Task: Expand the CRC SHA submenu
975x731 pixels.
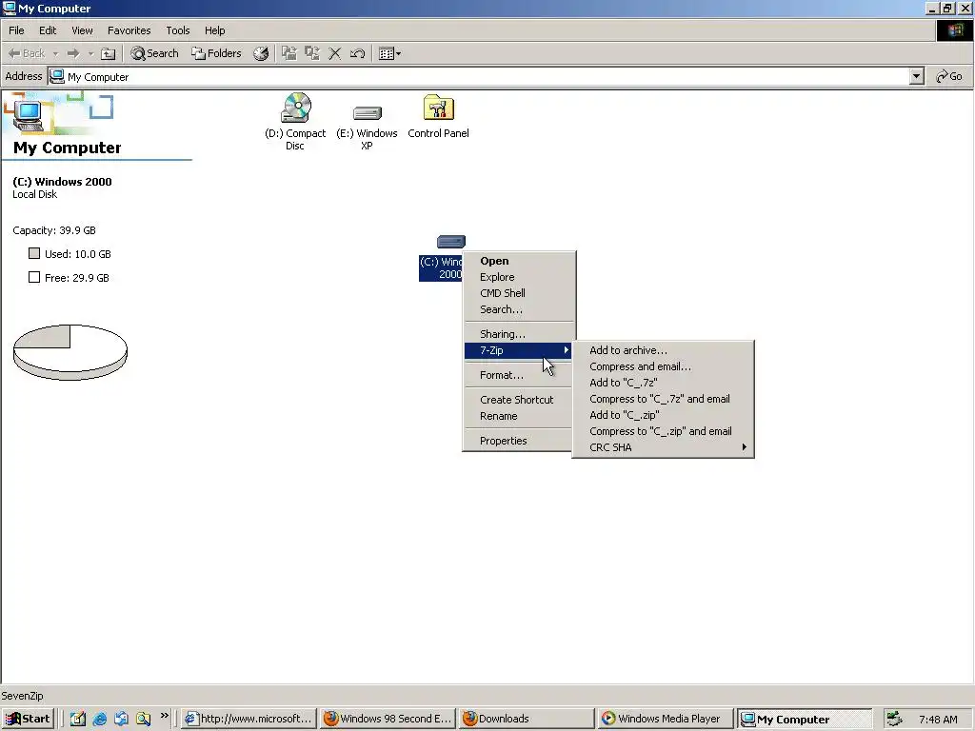Action: [663, 447]
